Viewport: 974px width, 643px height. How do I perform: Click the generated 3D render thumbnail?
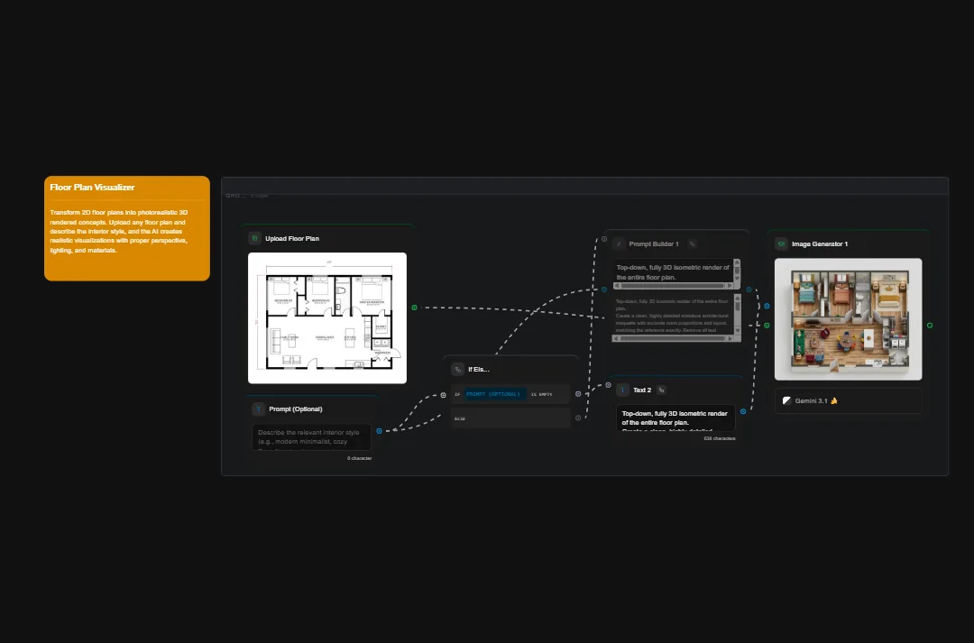848,317
